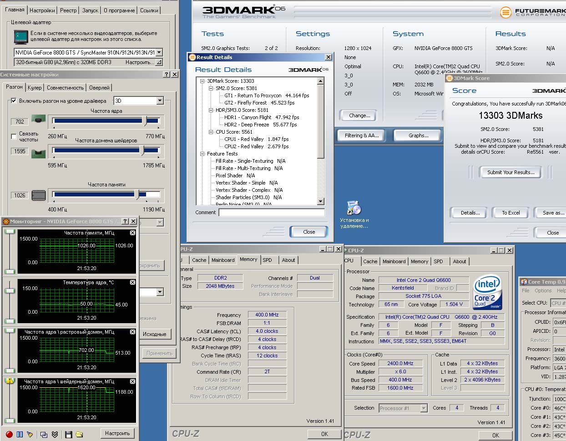The width and height of the screenshot is (566, 441).
Task: Open the target adapter dropdown (NVIDIA GeForce 8800 GTS)
Action: click(x=159, y=52)
